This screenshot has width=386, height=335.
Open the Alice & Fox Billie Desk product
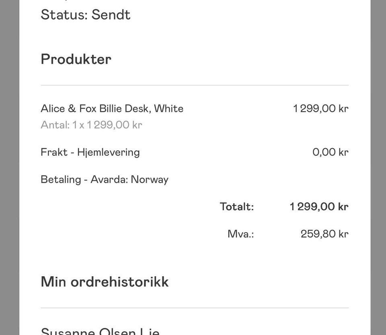[112, 109]
